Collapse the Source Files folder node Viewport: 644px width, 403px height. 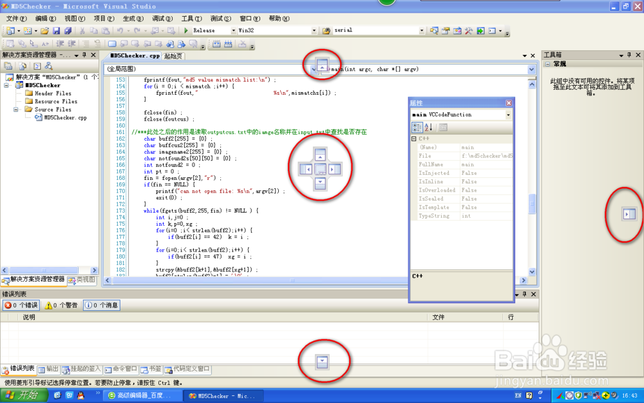click(x=16, y=110)
